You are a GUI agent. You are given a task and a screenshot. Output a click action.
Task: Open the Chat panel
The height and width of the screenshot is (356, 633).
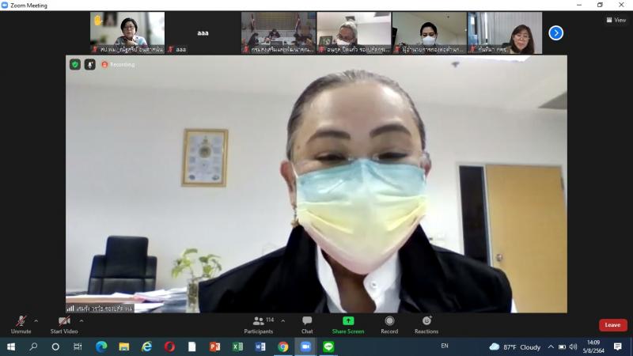307,325
